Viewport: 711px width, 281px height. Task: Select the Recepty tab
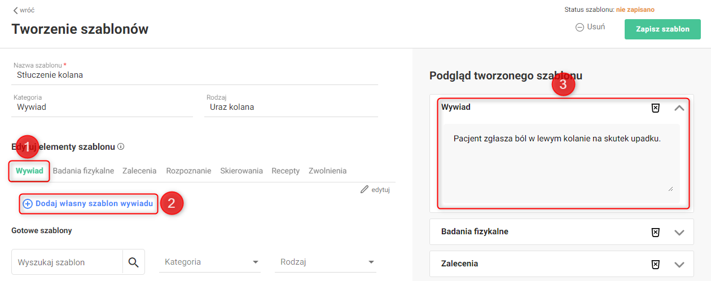pos(286,171)
